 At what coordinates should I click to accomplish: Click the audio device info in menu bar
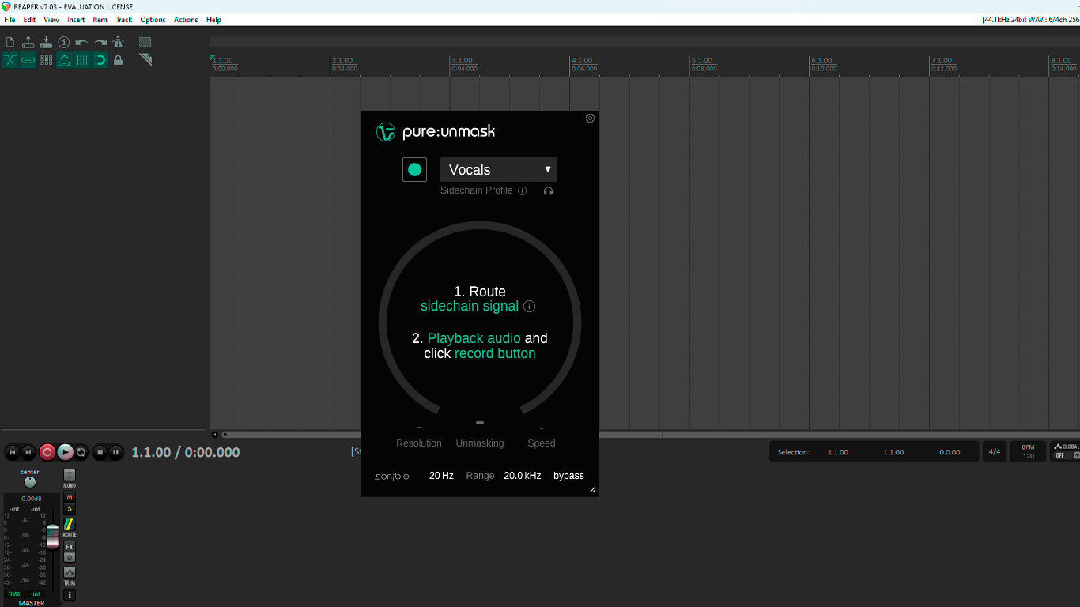[1030, 20]
